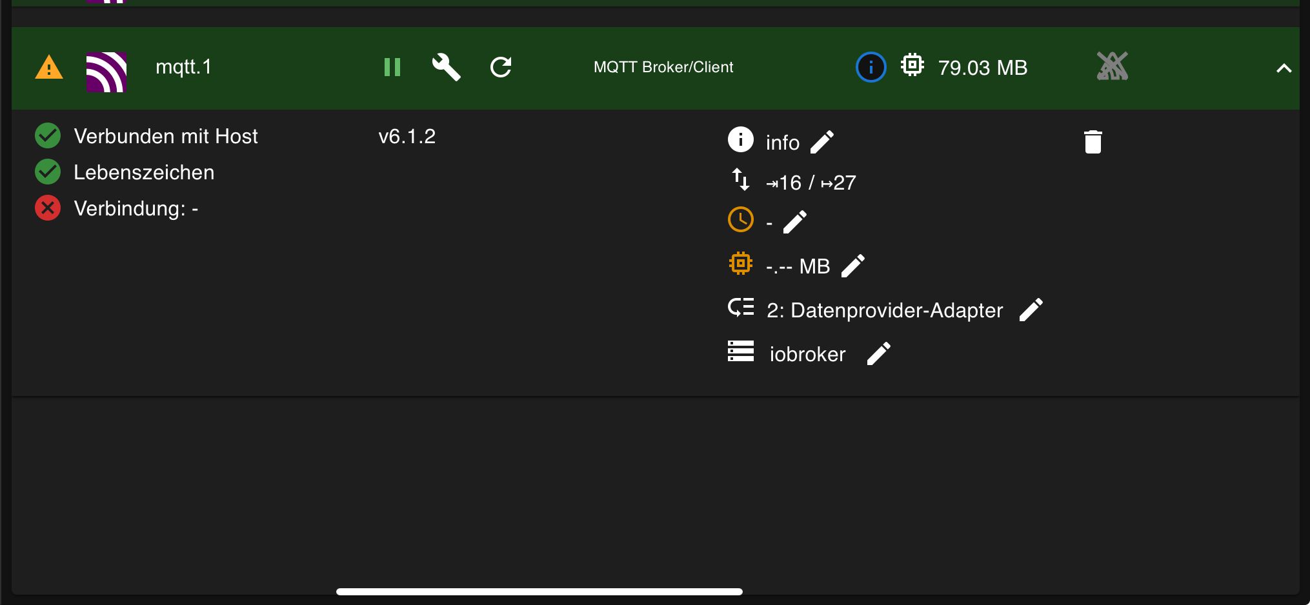Click the orange warning triangle
Viewport: 1310px width, 605px height.
pyautogui.click(x=49, y=67)
